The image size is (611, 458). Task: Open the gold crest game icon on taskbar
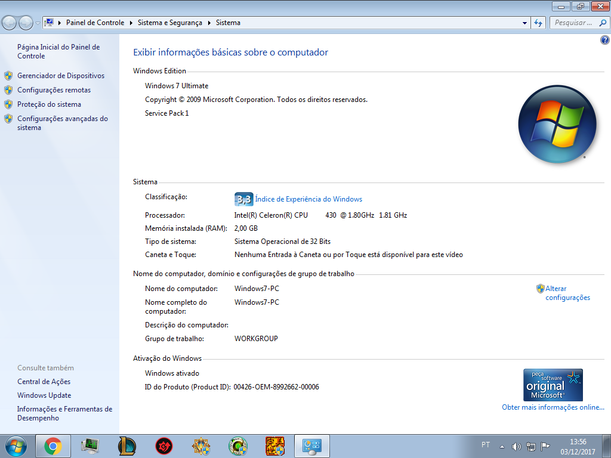(201, 446)
